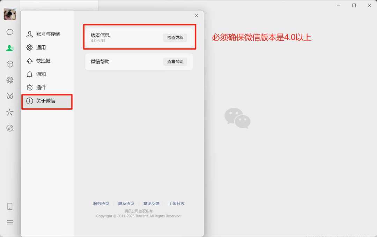This screenshot has width=377, height=237.
Task: Click the 微信帮助 label
Action: 100,62
